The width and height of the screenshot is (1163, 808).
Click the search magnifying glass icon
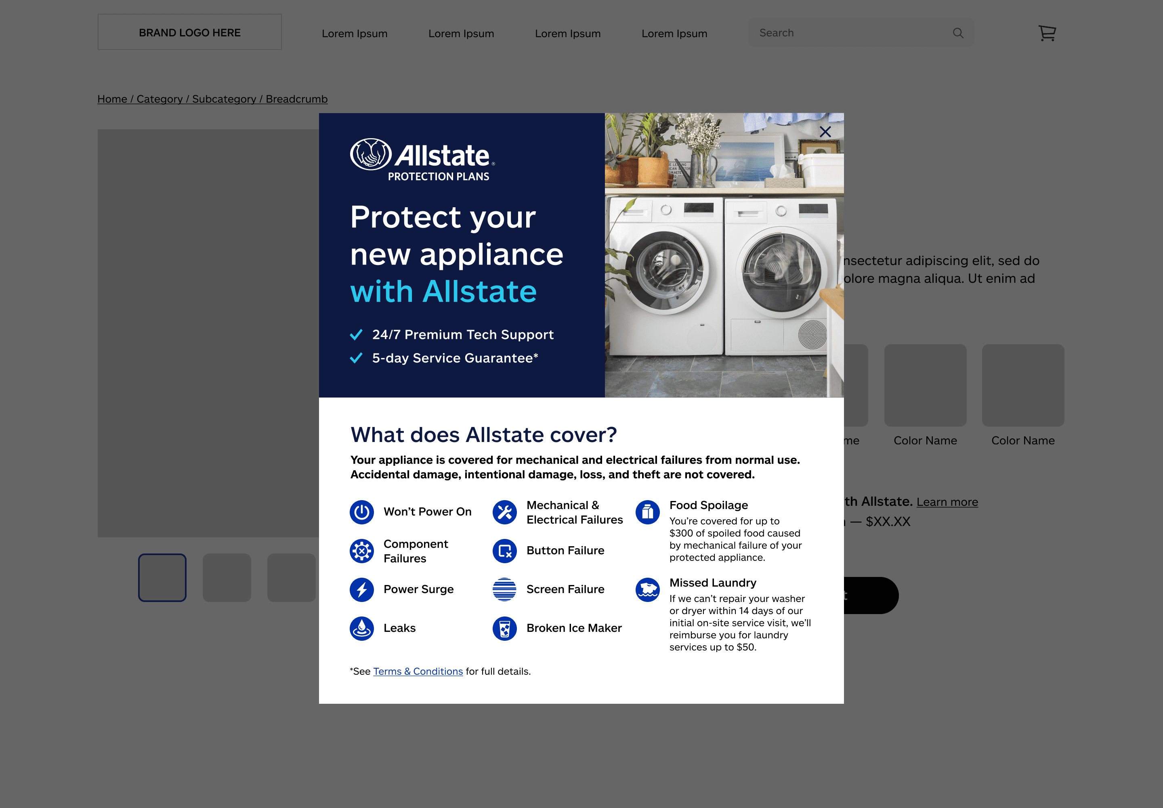(958, 33)
